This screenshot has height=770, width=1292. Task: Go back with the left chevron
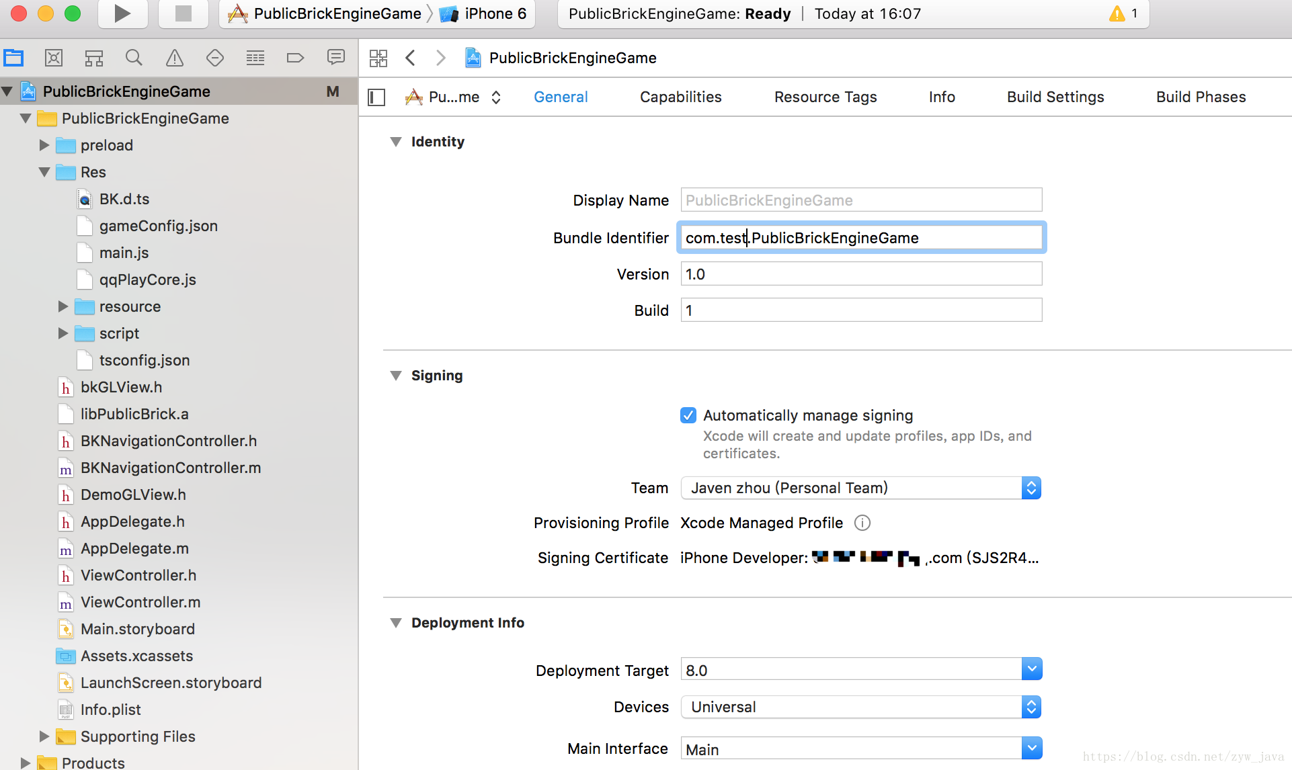click(411, 58)
